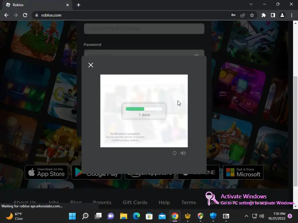Image resolution: width=298 pixels, height=223 pixels.
Task: Open the Blog footer link
Action: click(x=76, y=202)
